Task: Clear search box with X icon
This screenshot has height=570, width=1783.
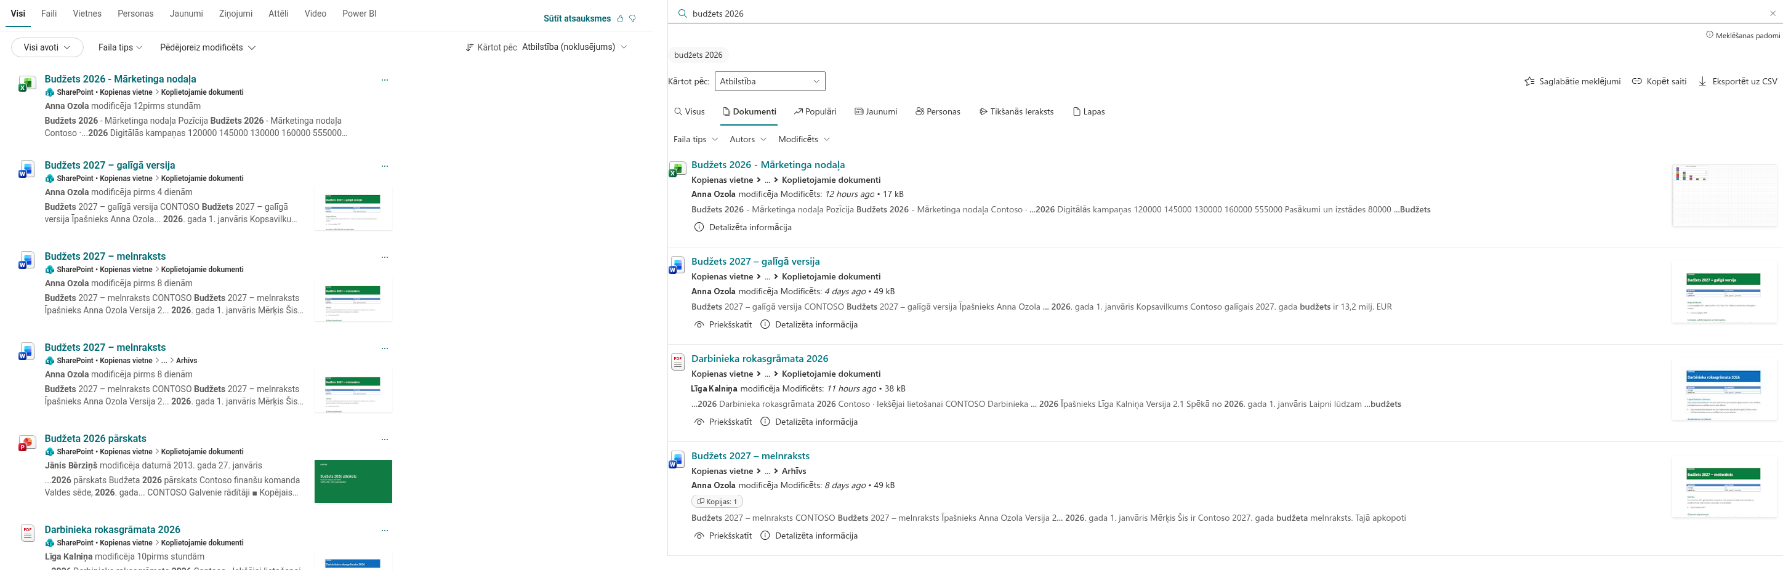Action: pyautogui.click(x=1773, y=13)
